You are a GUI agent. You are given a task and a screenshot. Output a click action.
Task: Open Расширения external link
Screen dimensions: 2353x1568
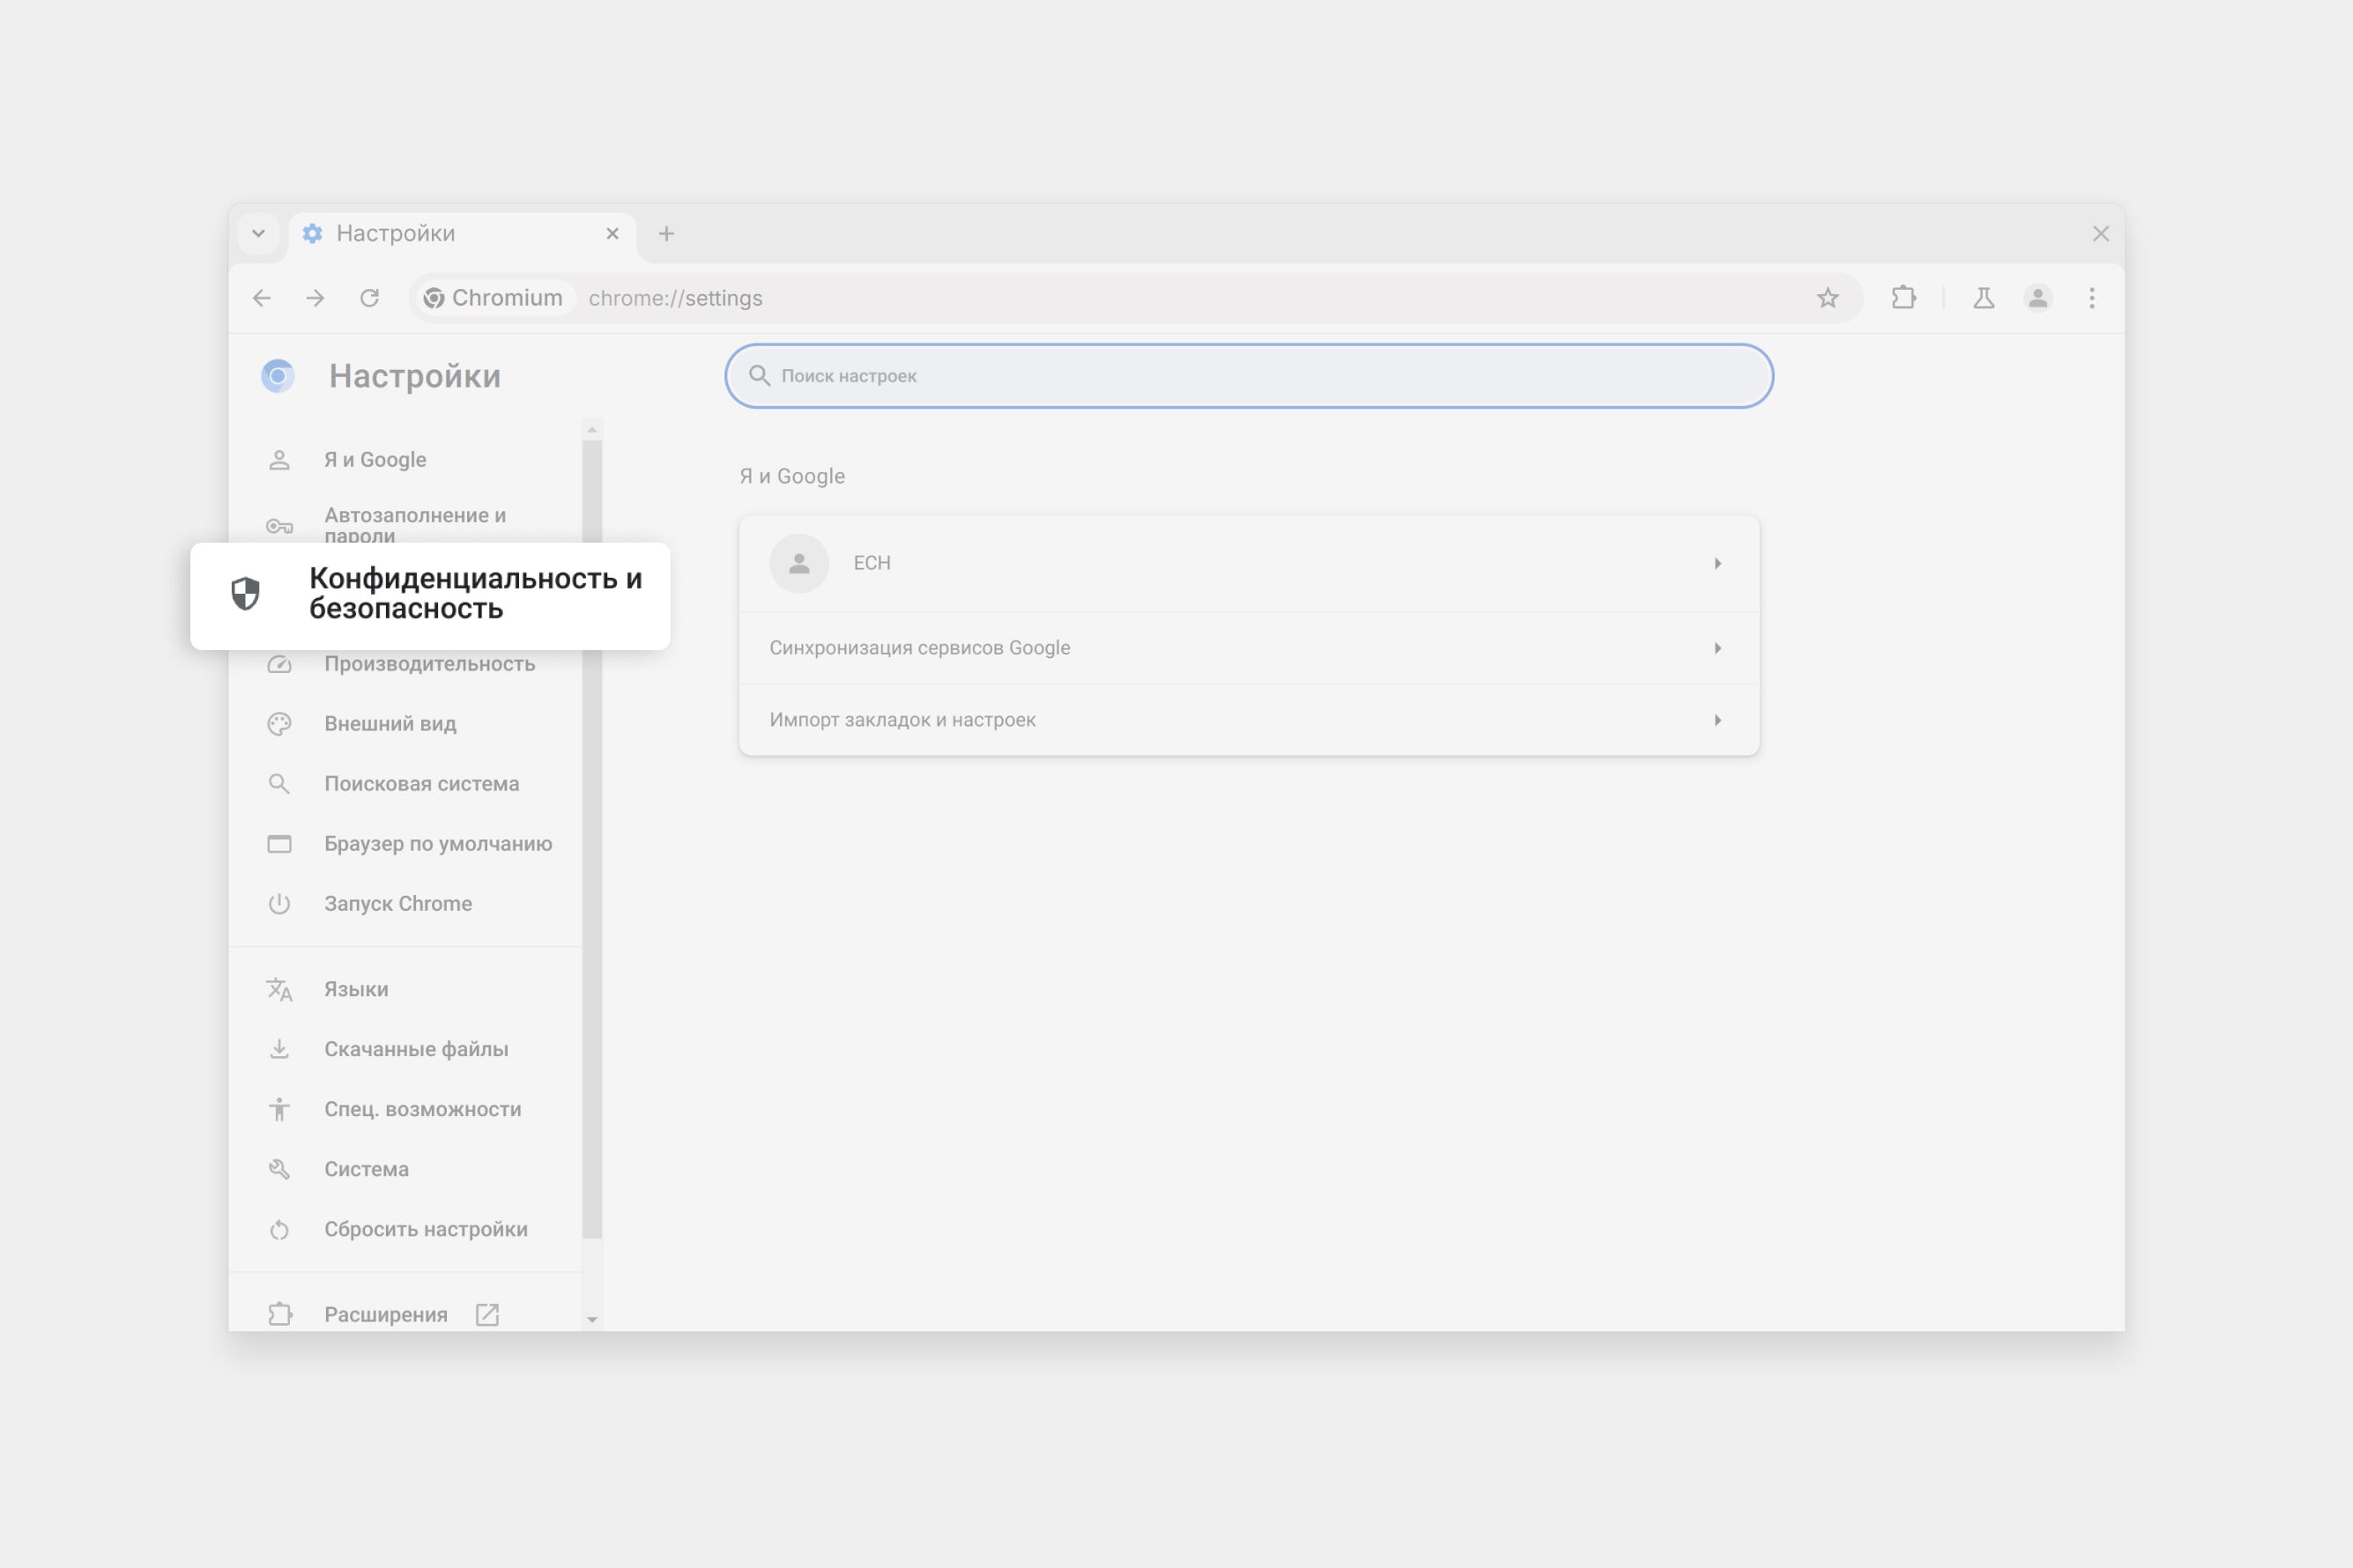386,1314
